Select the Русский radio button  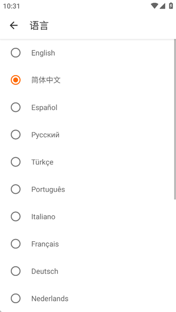coord(16,135)
